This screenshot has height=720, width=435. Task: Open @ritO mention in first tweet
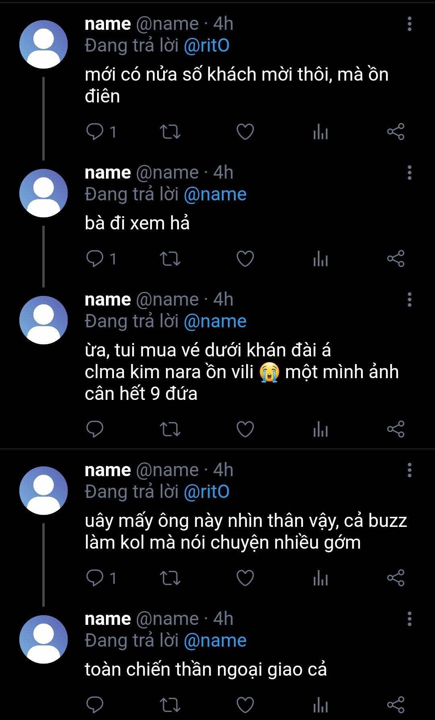(x=206, y=46)
